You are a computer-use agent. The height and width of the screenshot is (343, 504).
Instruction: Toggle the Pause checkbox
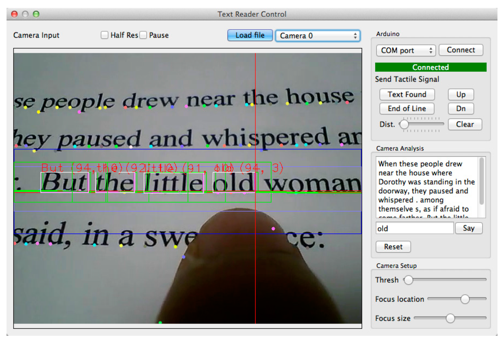tap(143, 35)
